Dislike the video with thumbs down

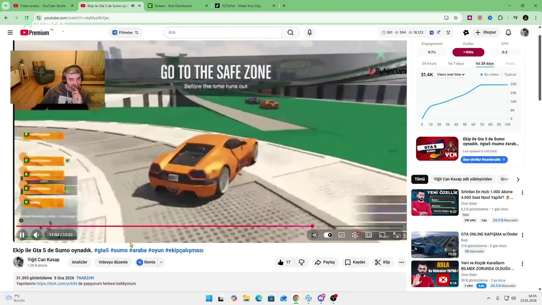tap(301, 262)
